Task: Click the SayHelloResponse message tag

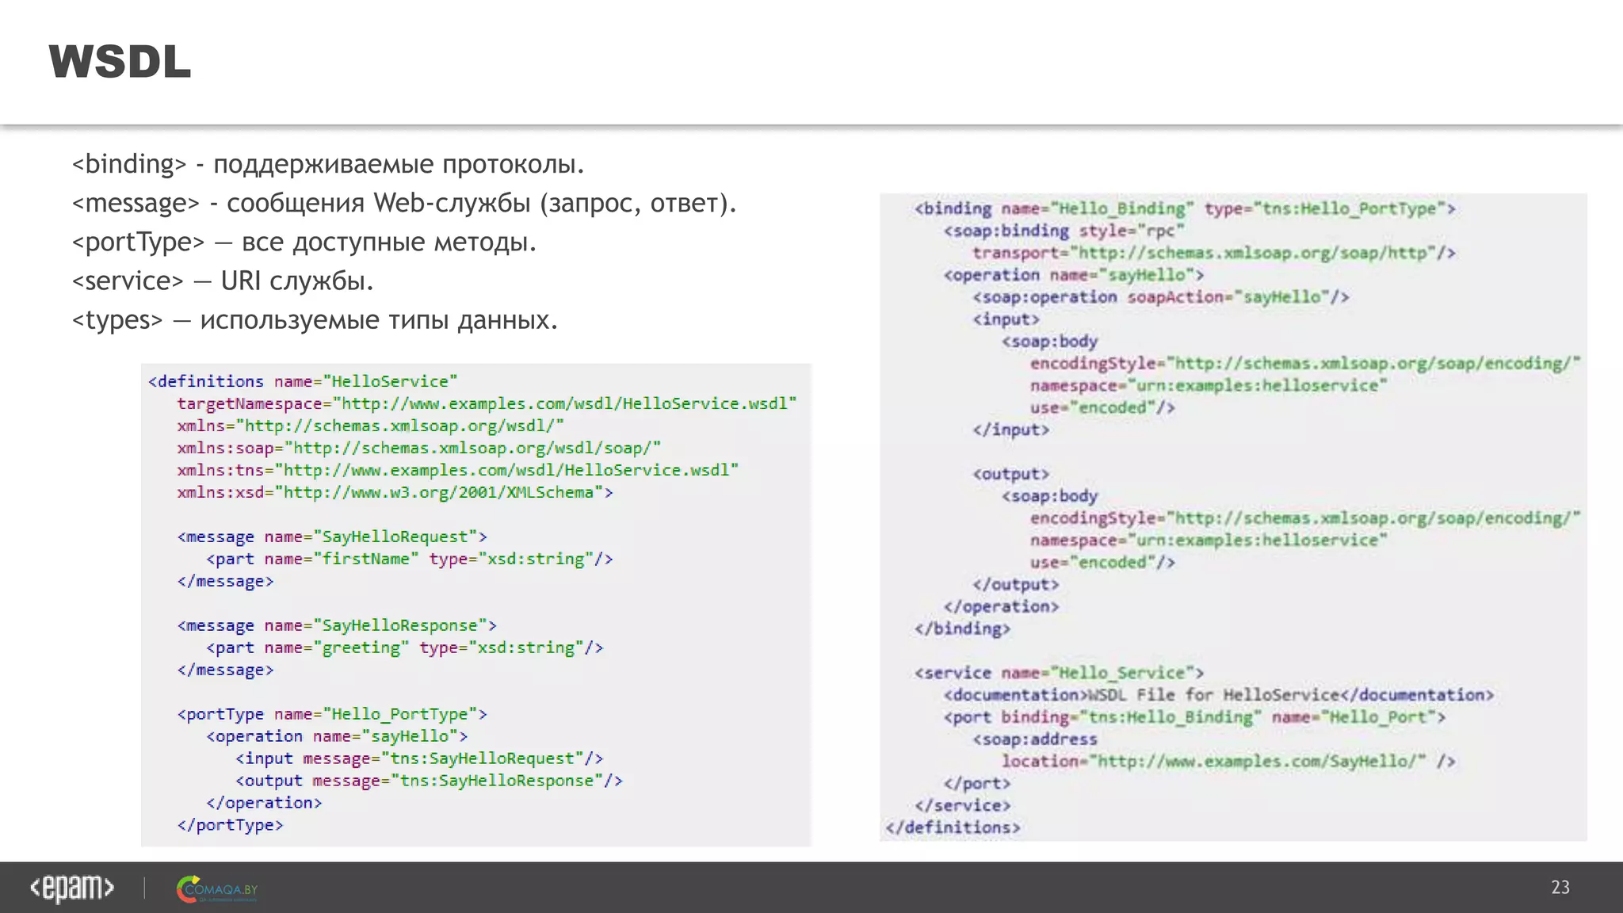Action: (x=337, y=625)
